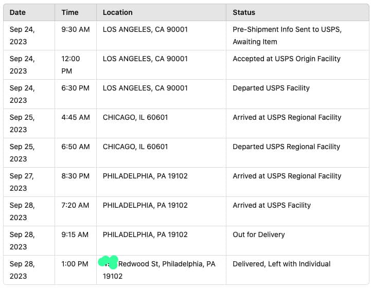Click "Departed USPS Regional Facility" status
372x289 pixels.
(x=286, y=147)
